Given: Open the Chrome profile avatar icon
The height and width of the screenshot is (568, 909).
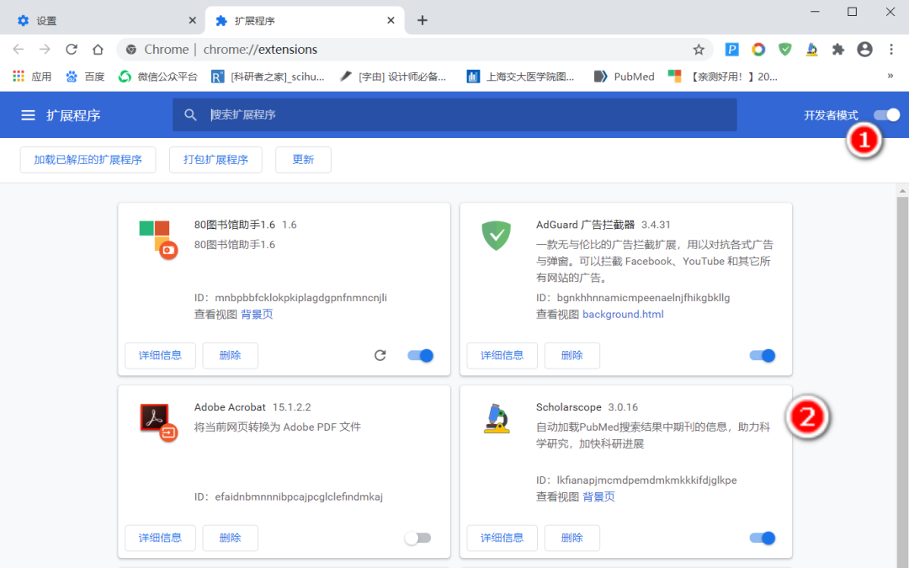Looking at the screenshot, I should point(864,50).
